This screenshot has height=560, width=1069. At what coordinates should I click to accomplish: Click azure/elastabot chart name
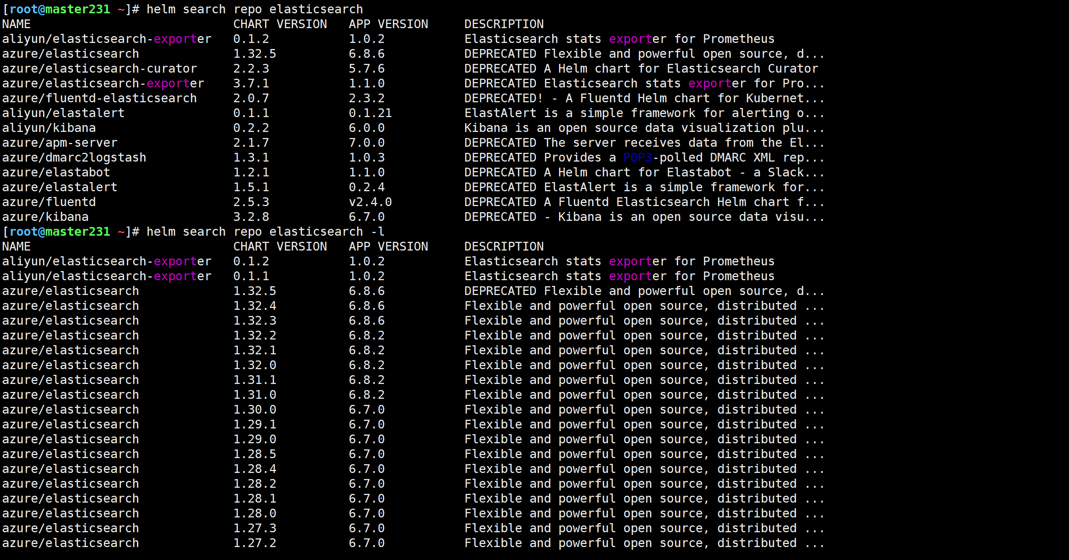click(x=56, y=173)
